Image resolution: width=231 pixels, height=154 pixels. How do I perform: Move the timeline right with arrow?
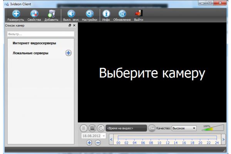coord(223,139)
